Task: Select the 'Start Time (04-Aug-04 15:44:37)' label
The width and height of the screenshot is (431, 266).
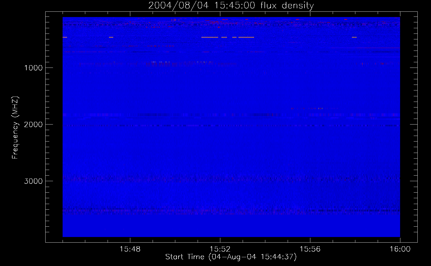Action: tap(231, 257)
